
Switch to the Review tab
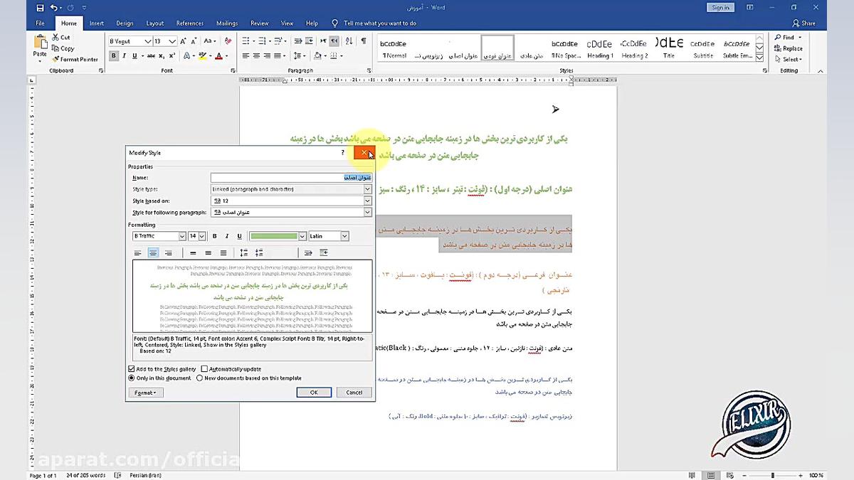pos(260,23)
